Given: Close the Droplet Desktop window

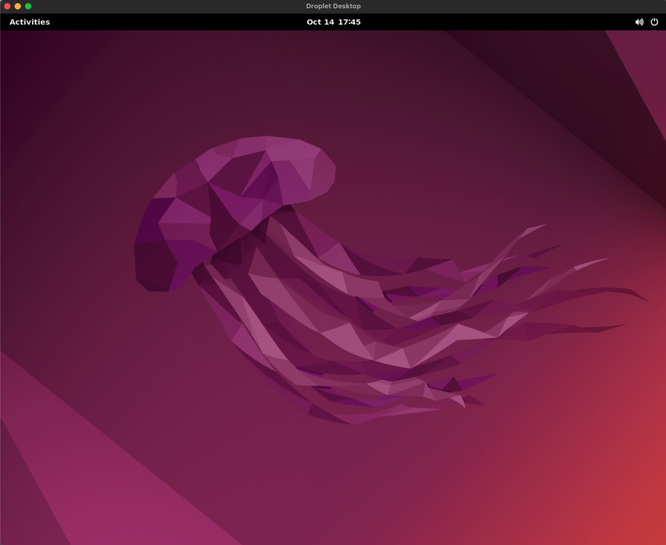Looking at the screenshot, I should (7, 6).
